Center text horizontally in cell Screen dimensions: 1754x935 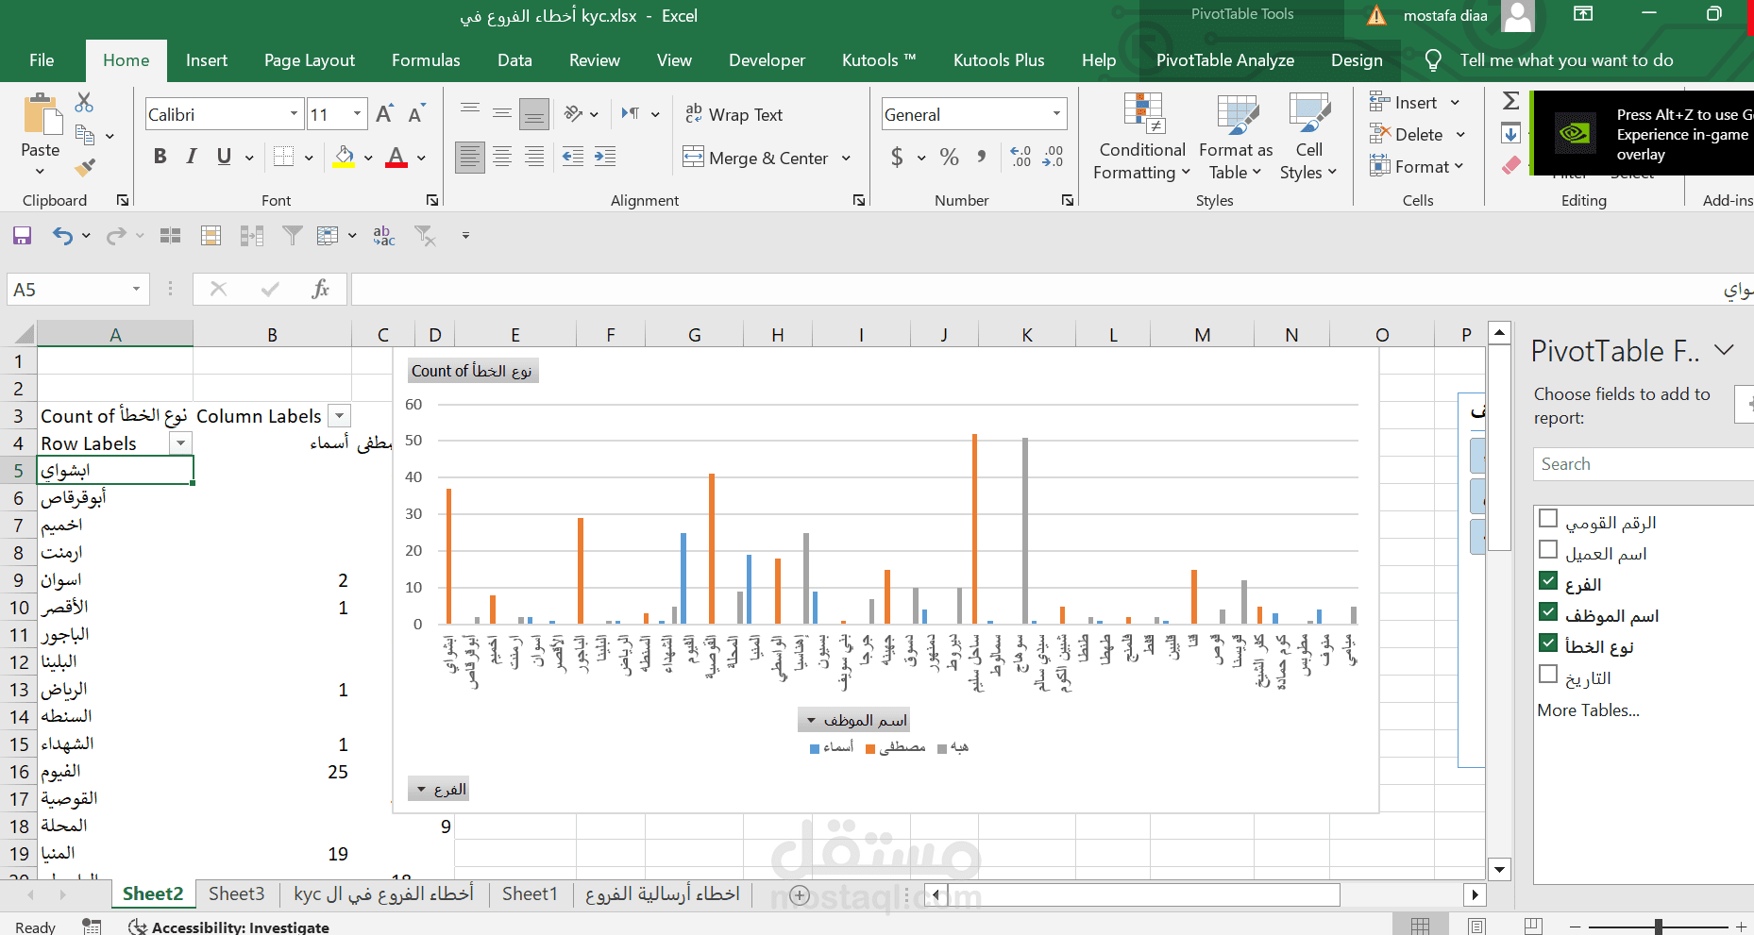tap(502, 157)
